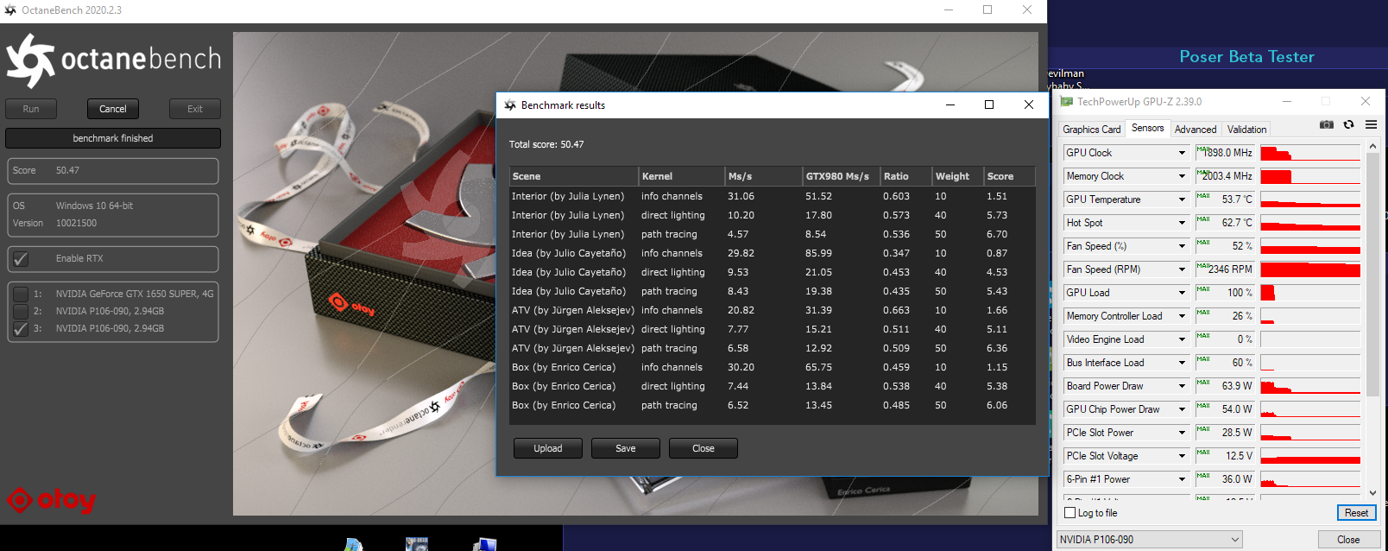Click the otoy logo in OctaneBench sidebar
Viewport: 1388px width, 551px height.
coord(51,500)
